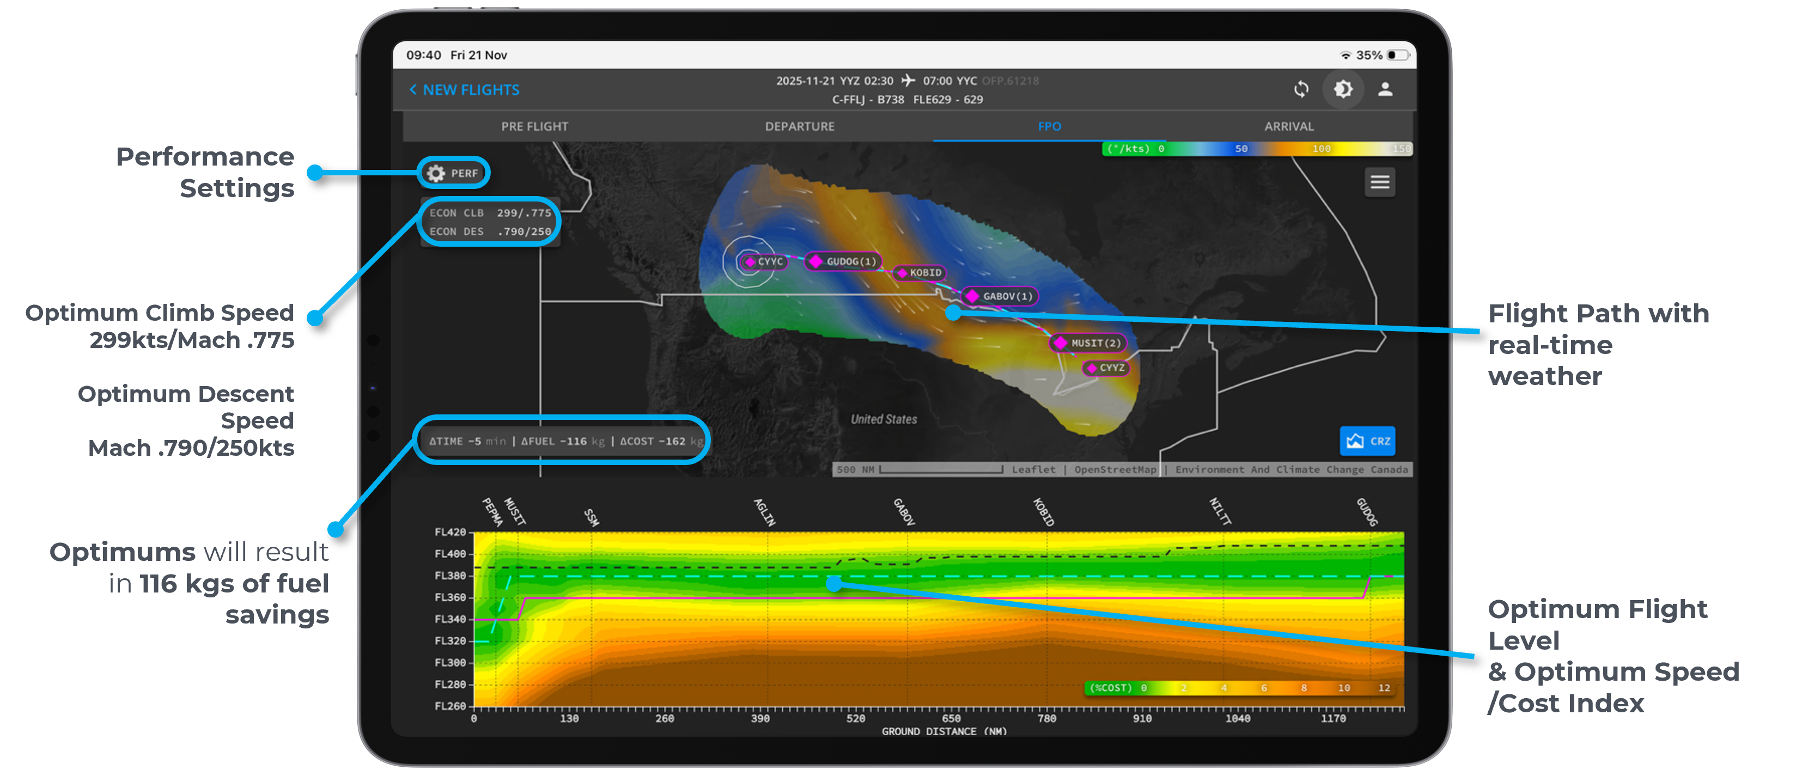1796x776 pixels.
Task: Click the PEPMA label on profile chart
Action: (492, 512)
